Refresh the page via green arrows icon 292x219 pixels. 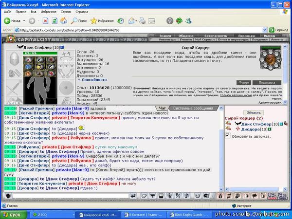(55, 21)
